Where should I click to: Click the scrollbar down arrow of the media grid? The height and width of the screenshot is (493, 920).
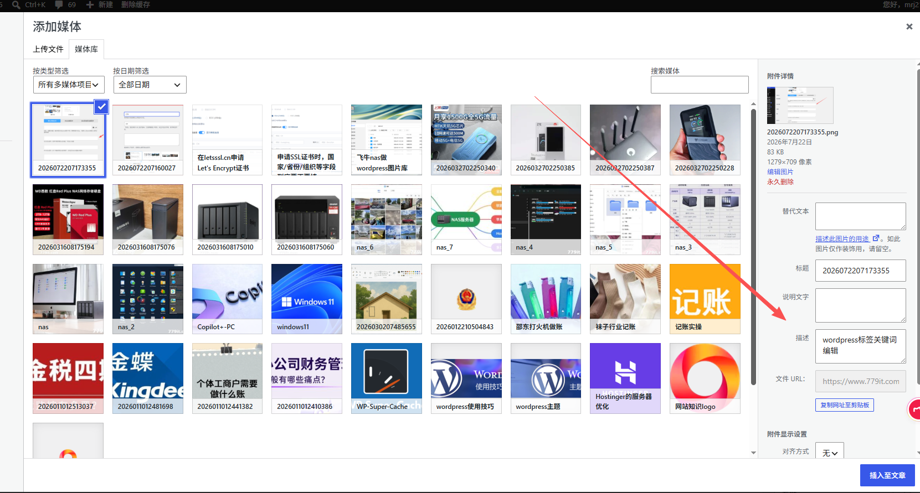tap(753, 453)
